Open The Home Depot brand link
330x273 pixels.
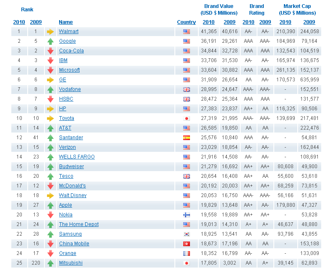pos(79,224)
